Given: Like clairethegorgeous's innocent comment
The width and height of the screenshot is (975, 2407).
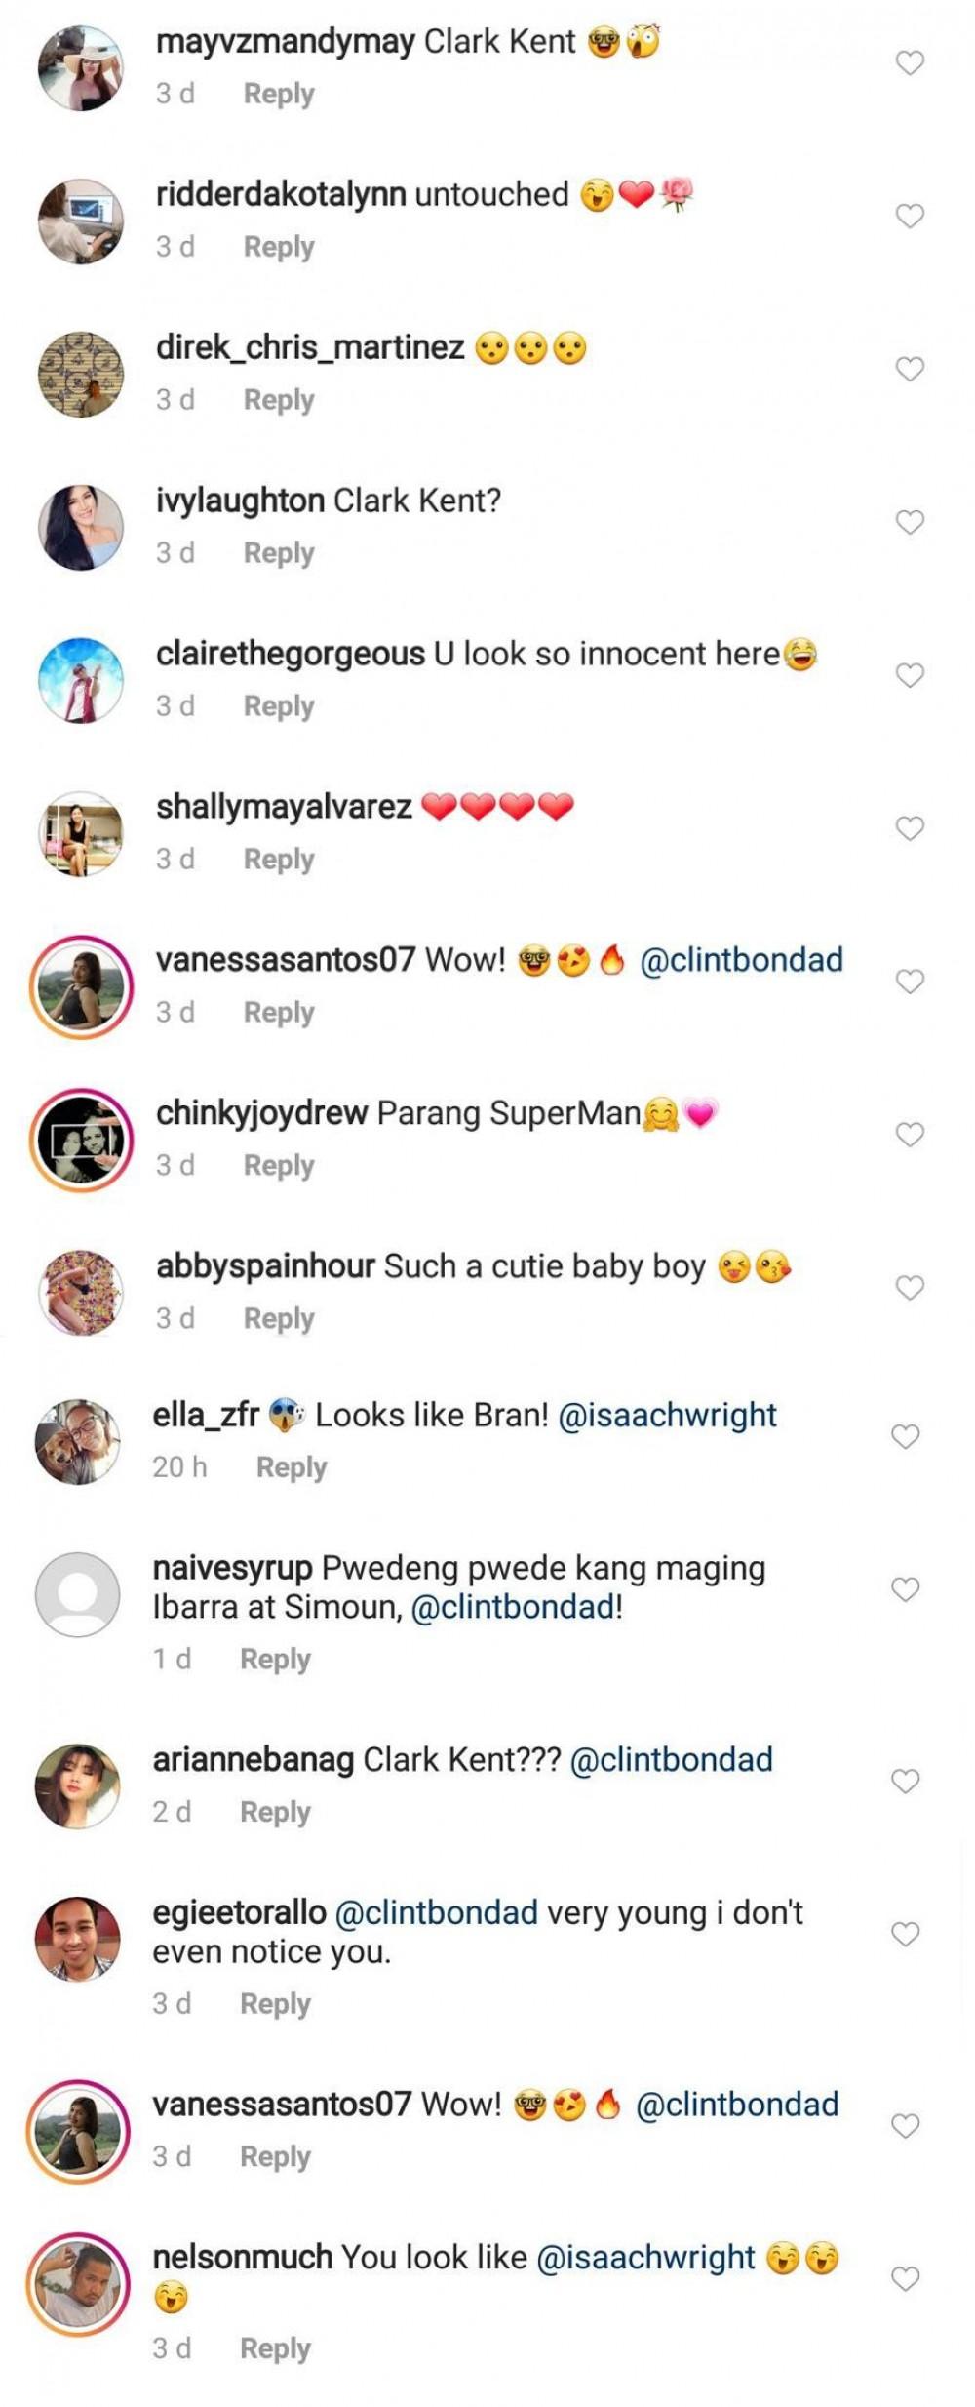Looking at the screenshot, I should pos(910,675).
